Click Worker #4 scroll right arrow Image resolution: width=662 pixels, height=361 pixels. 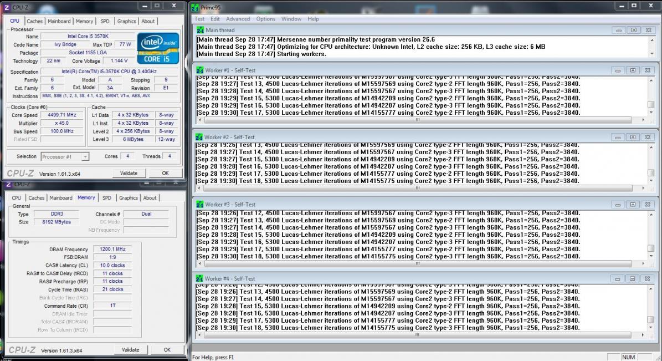tap(643, 335)
